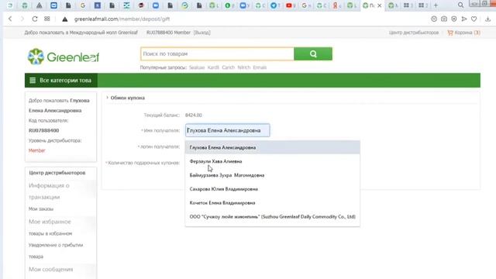The width and height of the screenshot is (496, 279).
Task: Choose Баймурзаева Зухра Магомедовна
Action: pos(272,175)
